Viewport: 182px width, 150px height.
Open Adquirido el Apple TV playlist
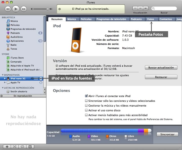point(22,66)
